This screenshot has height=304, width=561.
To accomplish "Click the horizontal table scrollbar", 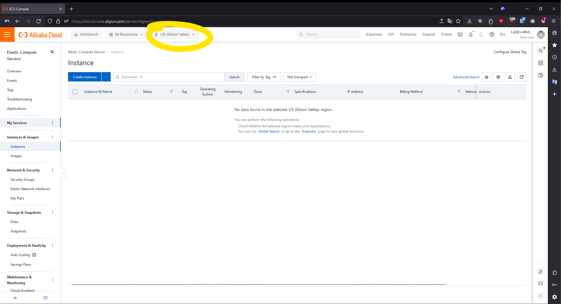I will [258, 284].
